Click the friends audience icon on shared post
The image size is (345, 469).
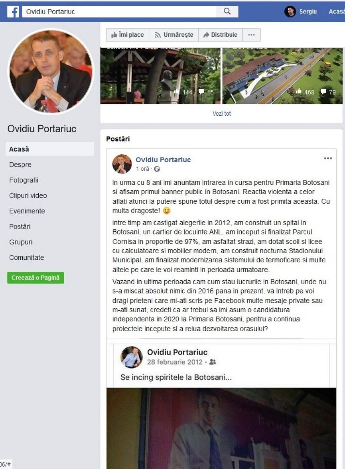[x=213, y=362]
